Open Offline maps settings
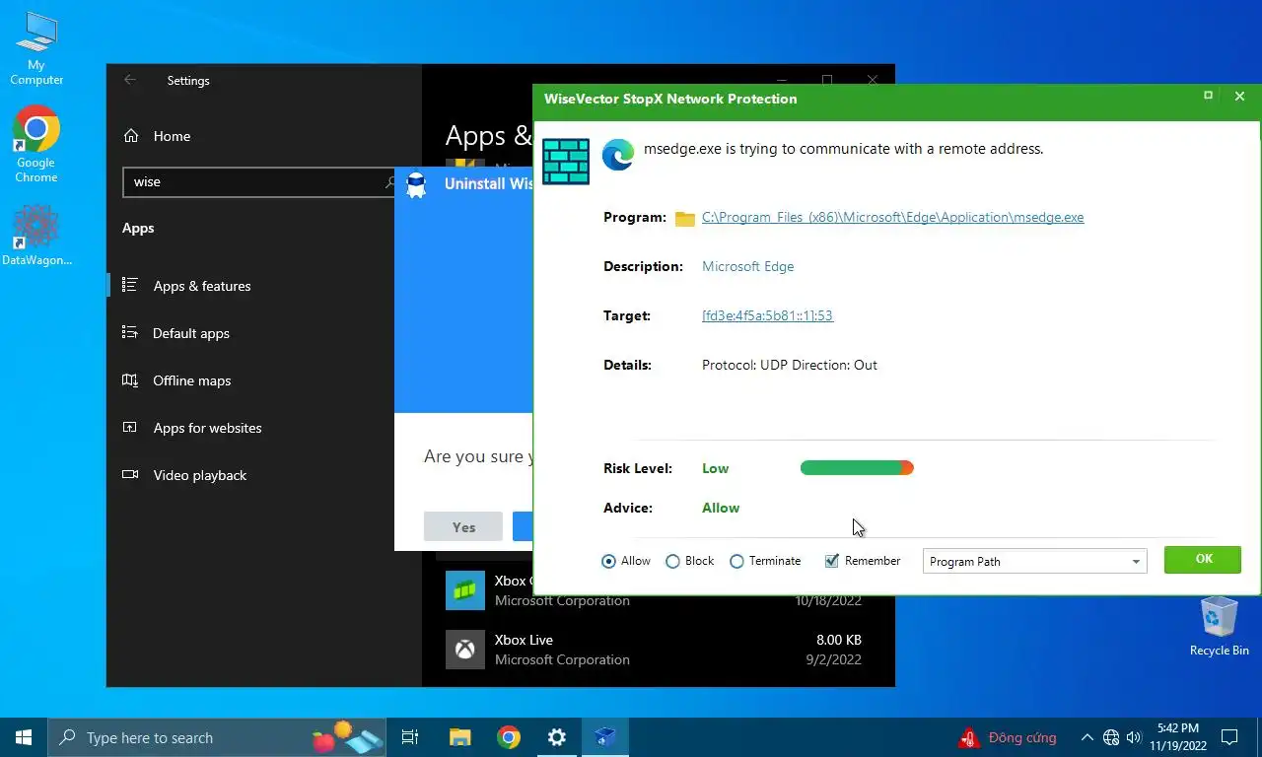This screenshot has height=757, width=1262. [x=262, y=380]
